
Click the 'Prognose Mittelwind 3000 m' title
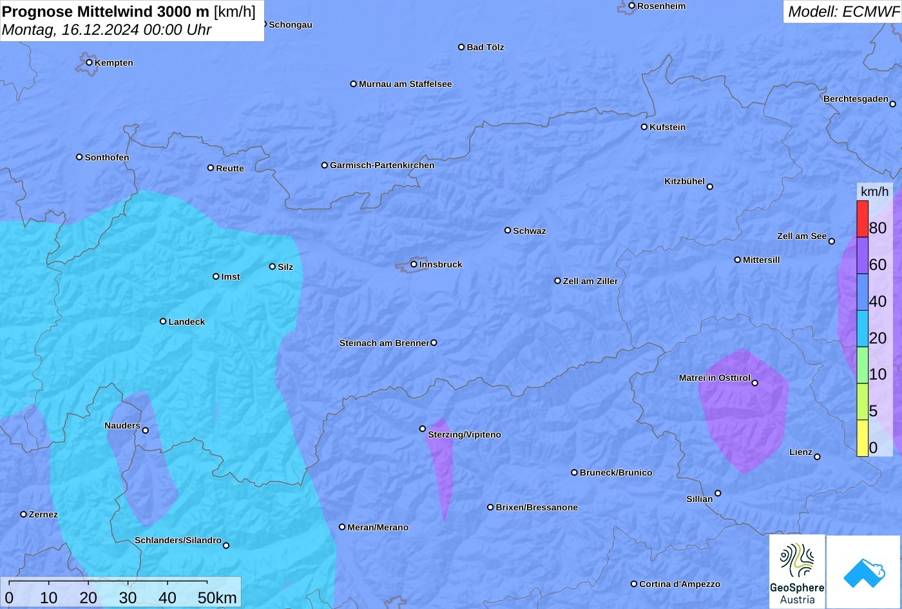(106, 11)
